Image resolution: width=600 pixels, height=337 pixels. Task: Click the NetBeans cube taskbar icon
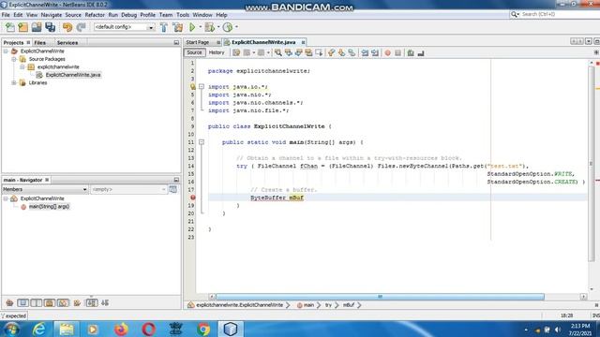pos(231,329)
